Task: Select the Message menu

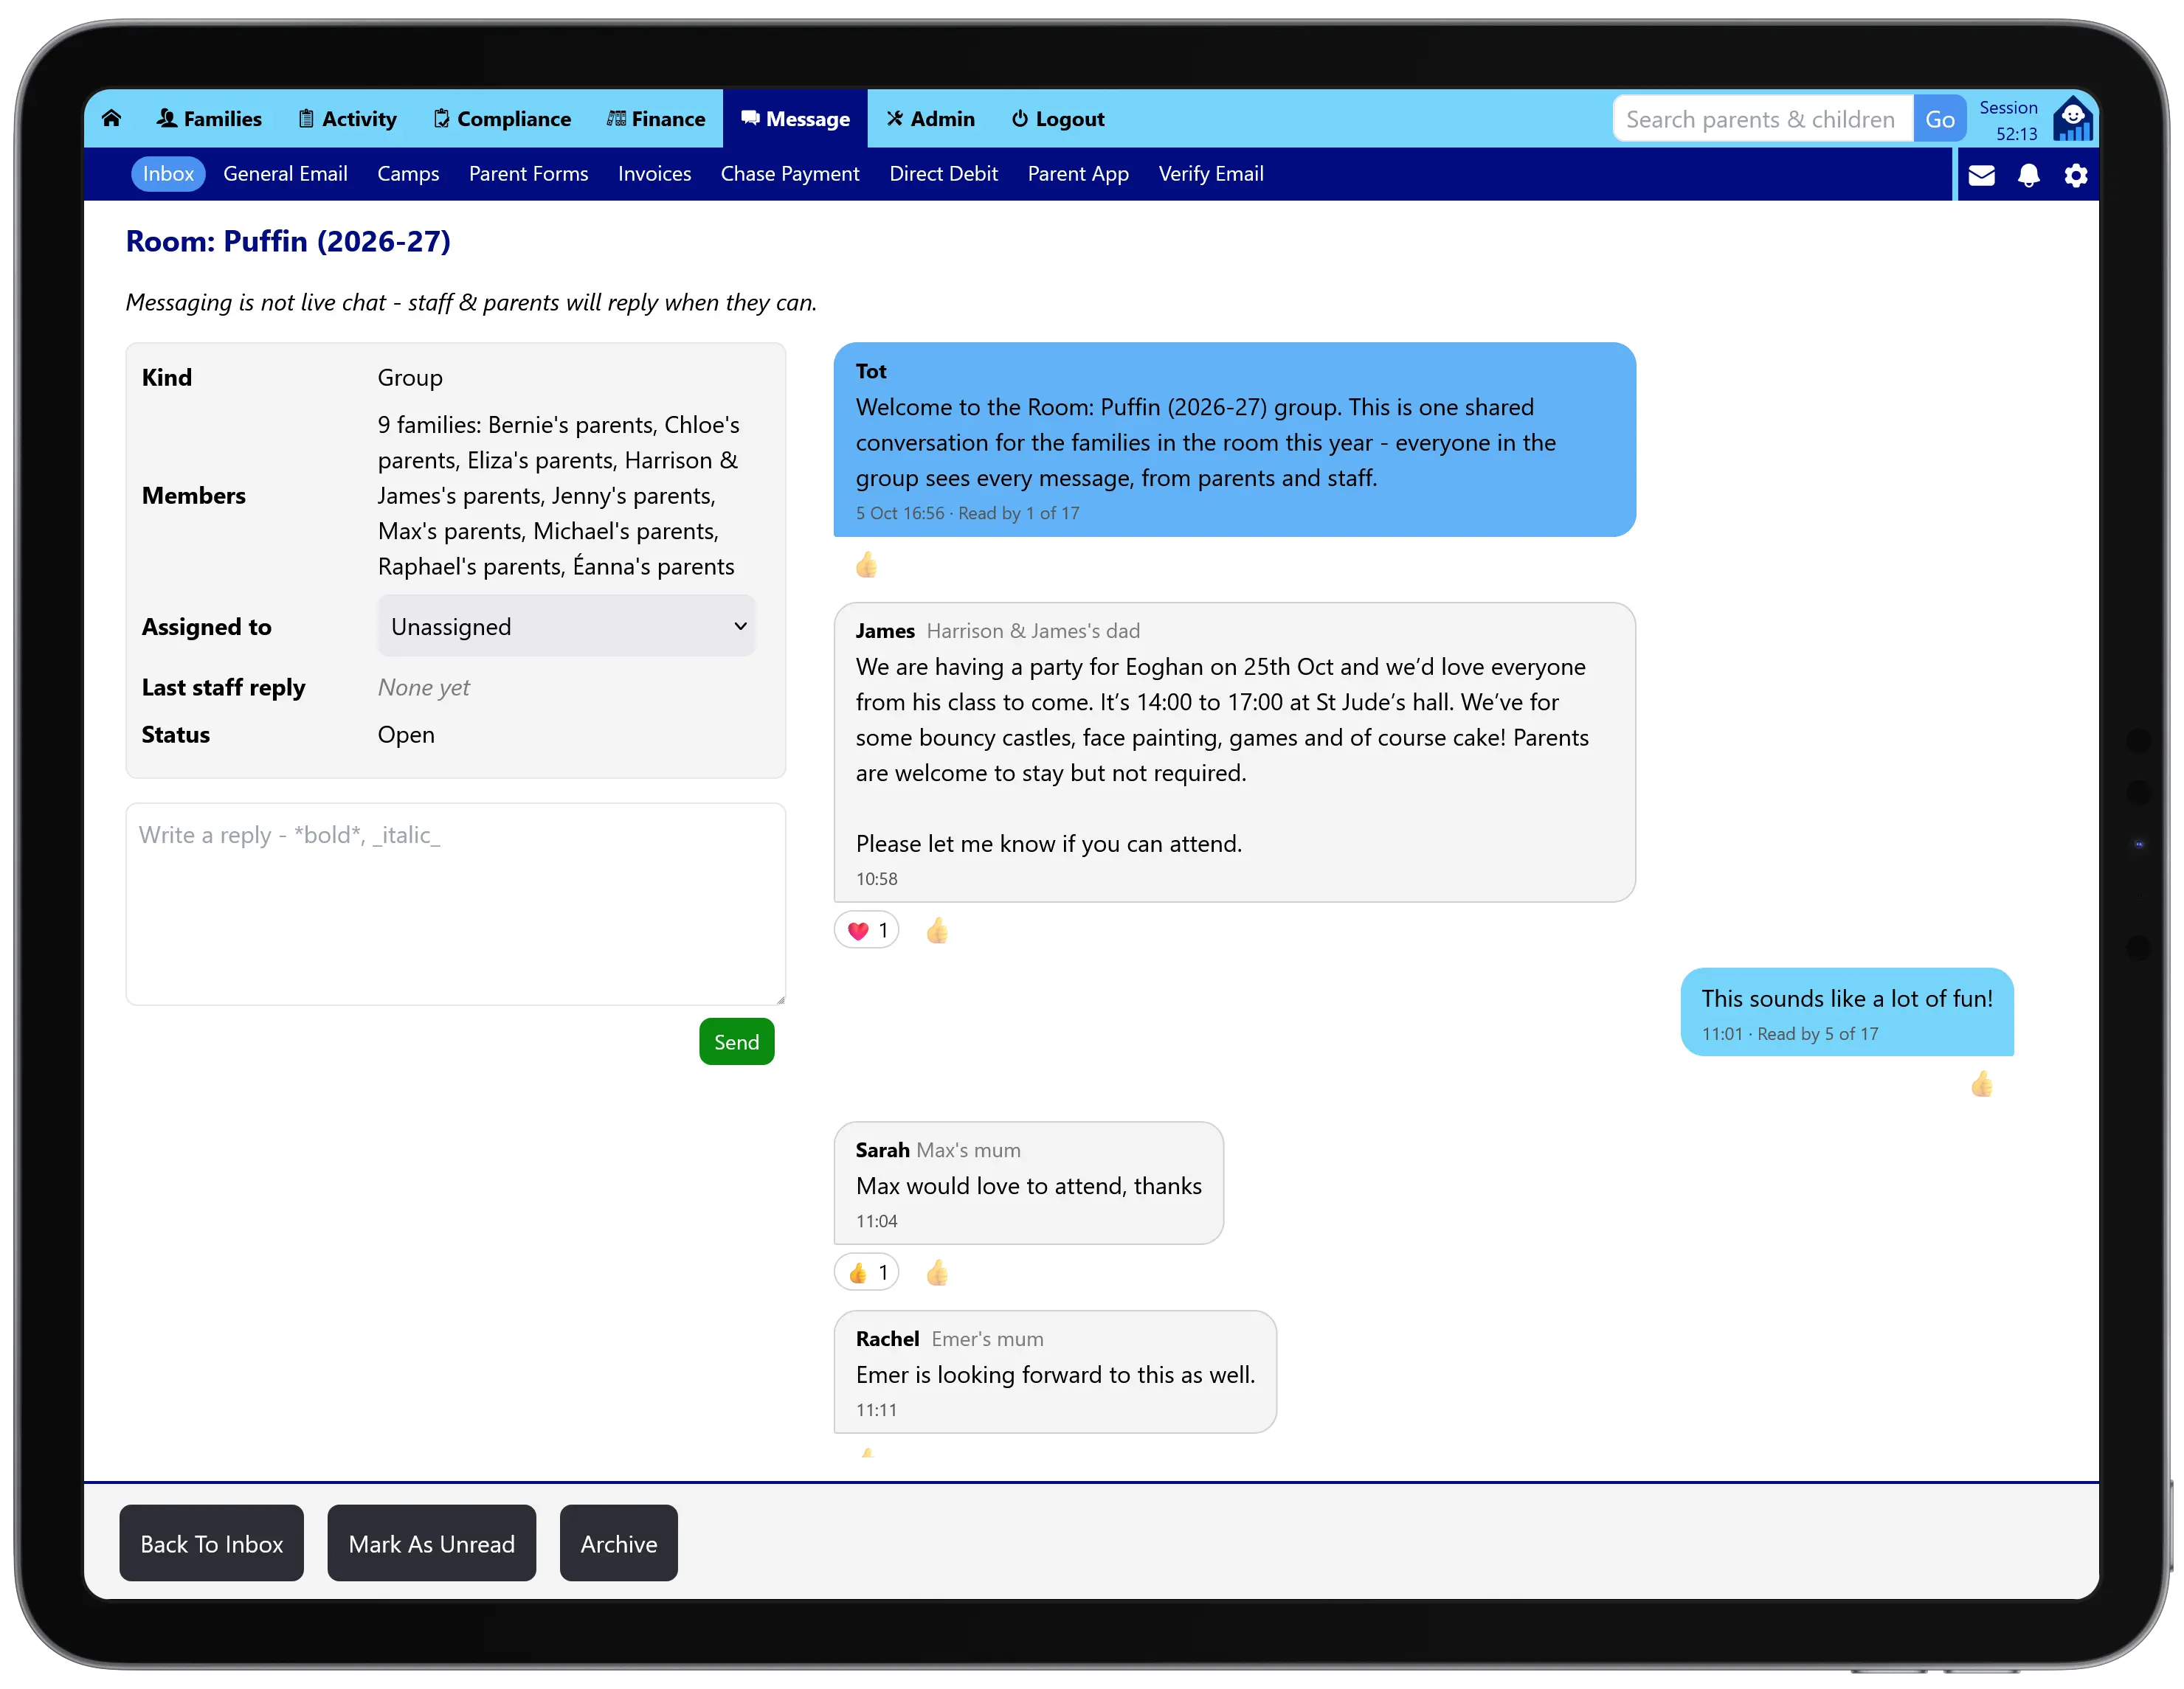Action: [x=795, y=118]
